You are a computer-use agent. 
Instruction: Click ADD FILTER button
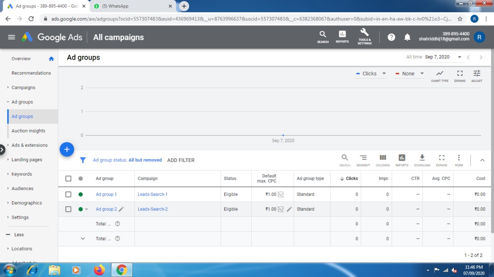pyautogui.click(x=181, y=160)
